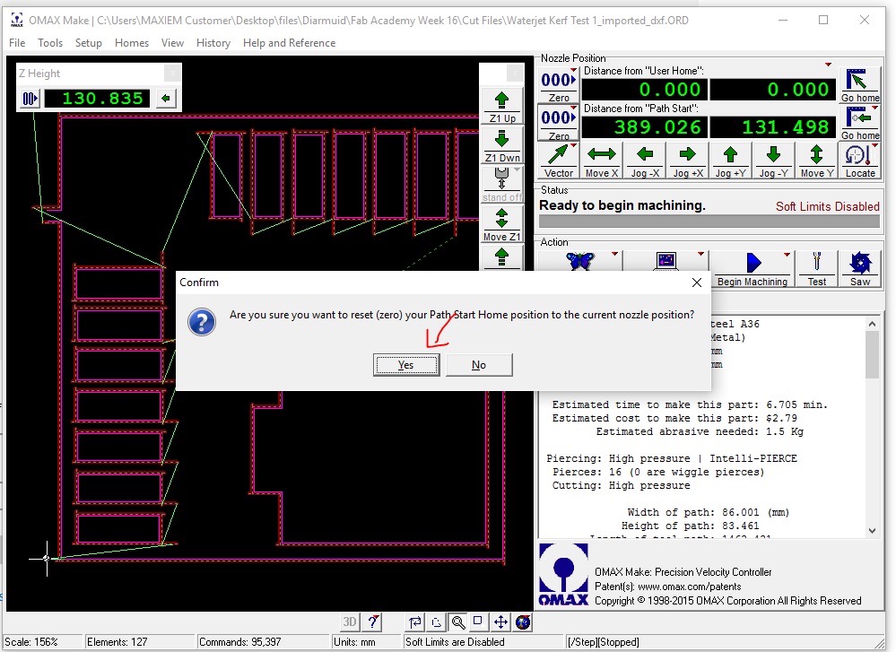Viewport: 896px width, 652px height.
Task: Click the Move Y button
Action: 816,161
